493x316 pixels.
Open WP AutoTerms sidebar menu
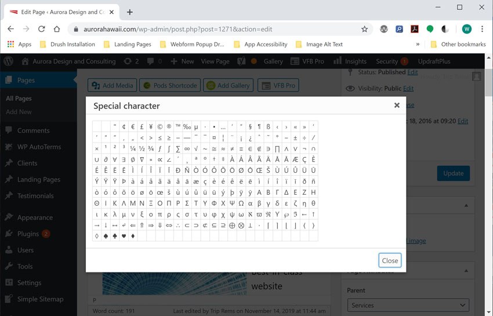pos(39,147)
